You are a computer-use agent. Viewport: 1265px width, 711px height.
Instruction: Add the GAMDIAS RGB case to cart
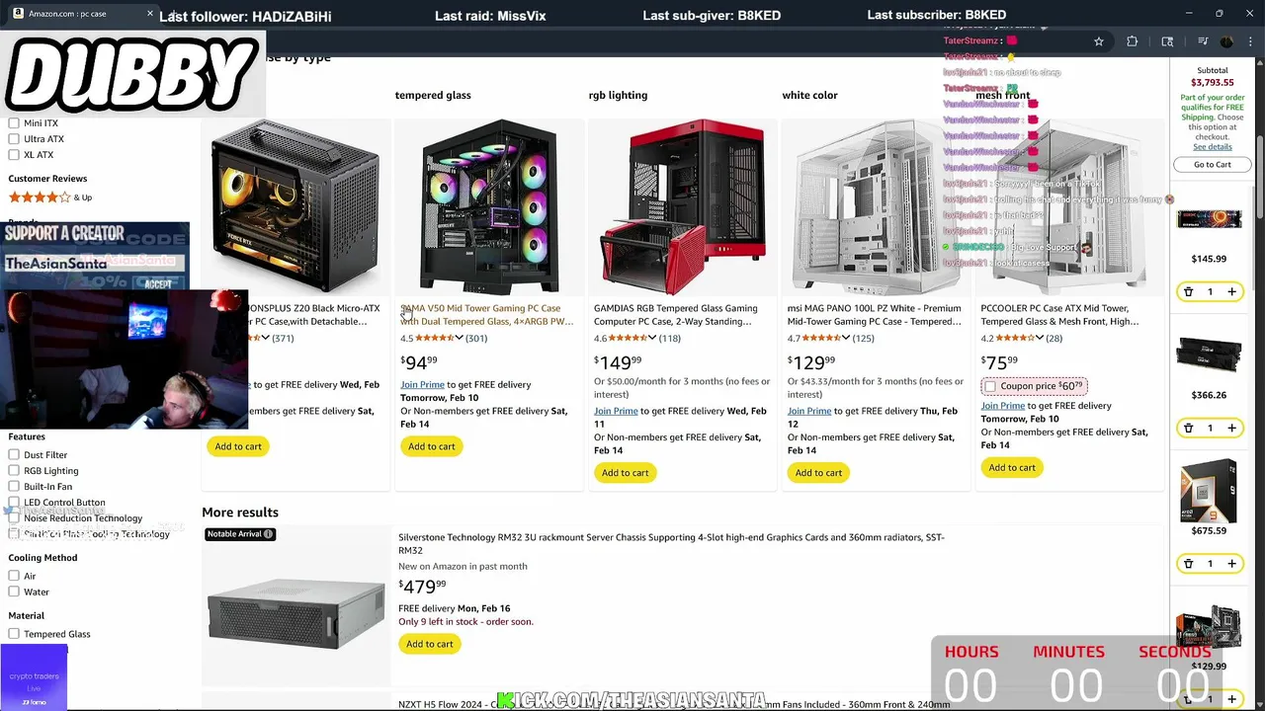(626, 473)
